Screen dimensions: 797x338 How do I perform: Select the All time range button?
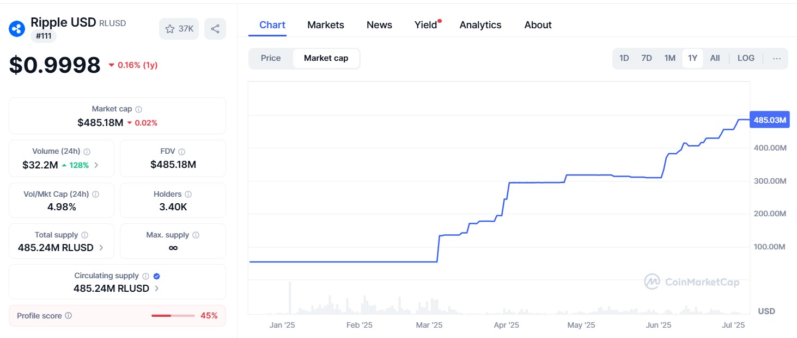(715, 58)
